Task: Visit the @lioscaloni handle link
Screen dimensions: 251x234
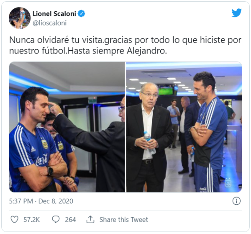Action: [x=50, y=23]
